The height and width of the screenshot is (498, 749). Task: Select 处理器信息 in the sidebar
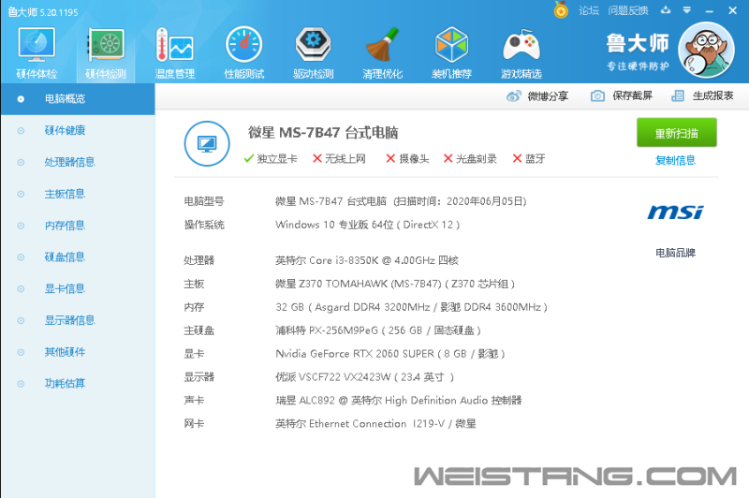click(69, 162)
